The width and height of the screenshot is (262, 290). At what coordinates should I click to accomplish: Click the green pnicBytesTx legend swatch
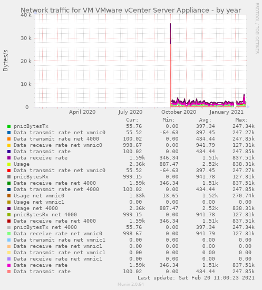point(9,126)
